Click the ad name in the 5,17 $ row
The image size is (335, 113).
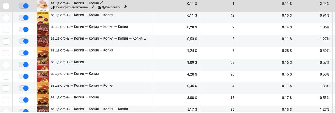coord(89,109)
